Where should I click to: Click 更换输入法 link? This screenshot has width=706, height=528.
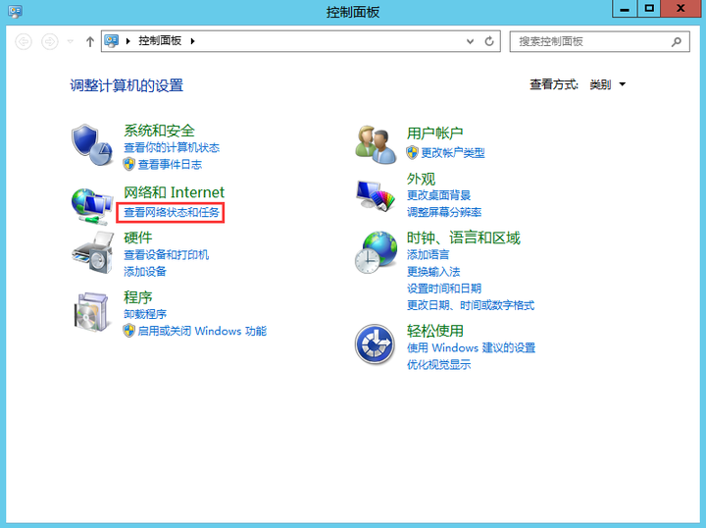[x=433, y=272]
